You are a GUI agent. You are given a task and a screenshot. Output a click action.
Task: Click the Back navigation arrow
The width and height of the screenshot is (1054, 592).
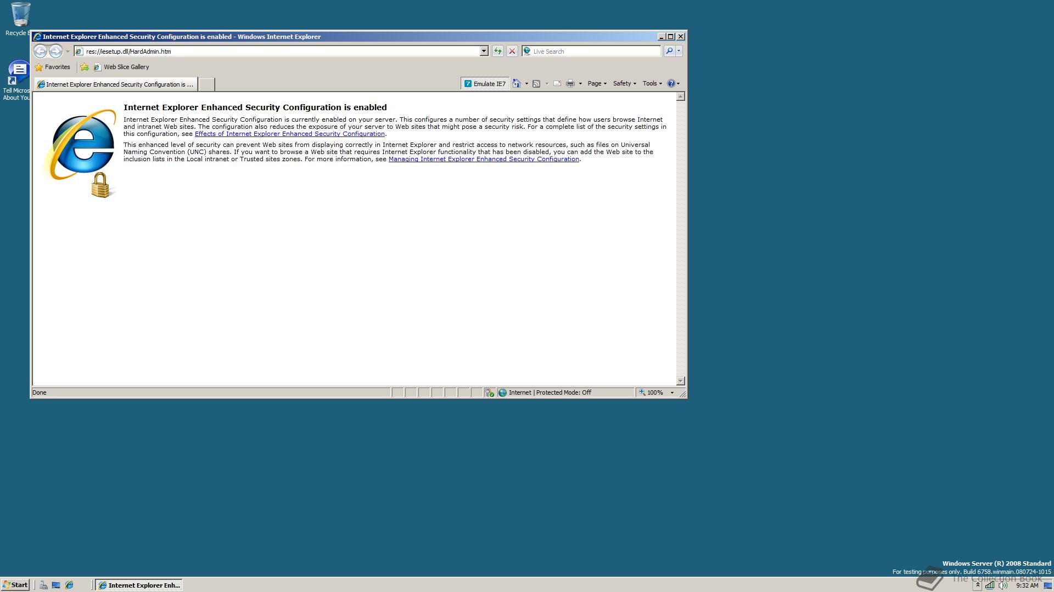click(x=40, y=51)
